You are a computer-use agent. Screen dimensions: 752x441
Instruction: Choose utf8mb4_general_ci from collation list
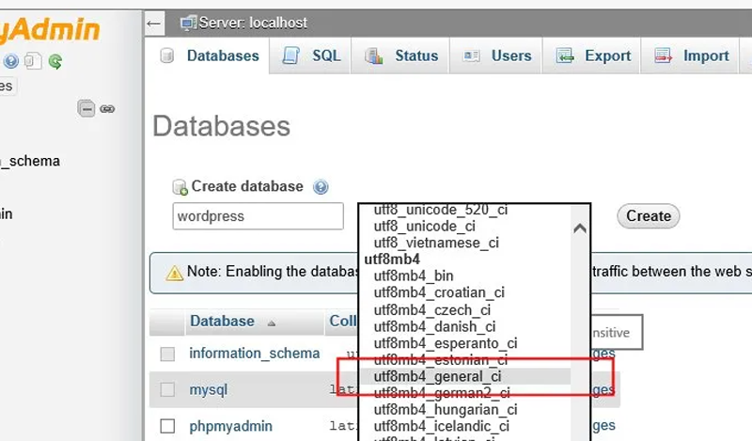tap(437, 376)
